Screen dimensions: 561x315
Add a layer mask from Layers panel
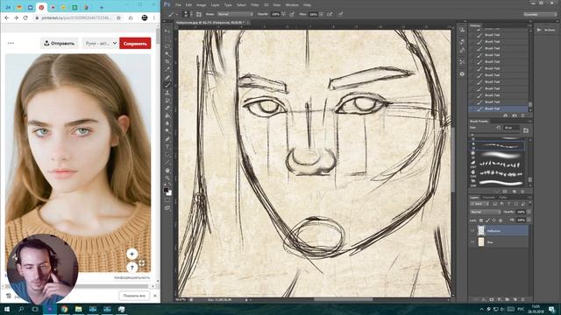(x=492, y=299)
